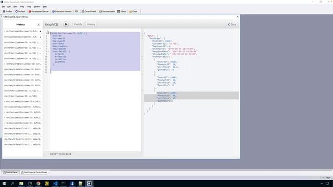
Task: Toggle favorite star on GetCustomer ALF history entry
Action: coord(41,37)
